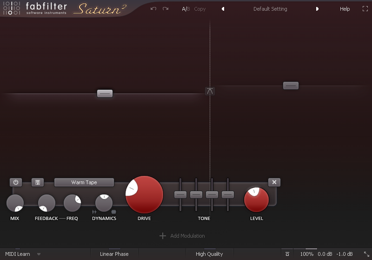
Task: Click the output options icon beside 100%
Action: (287, 254)
